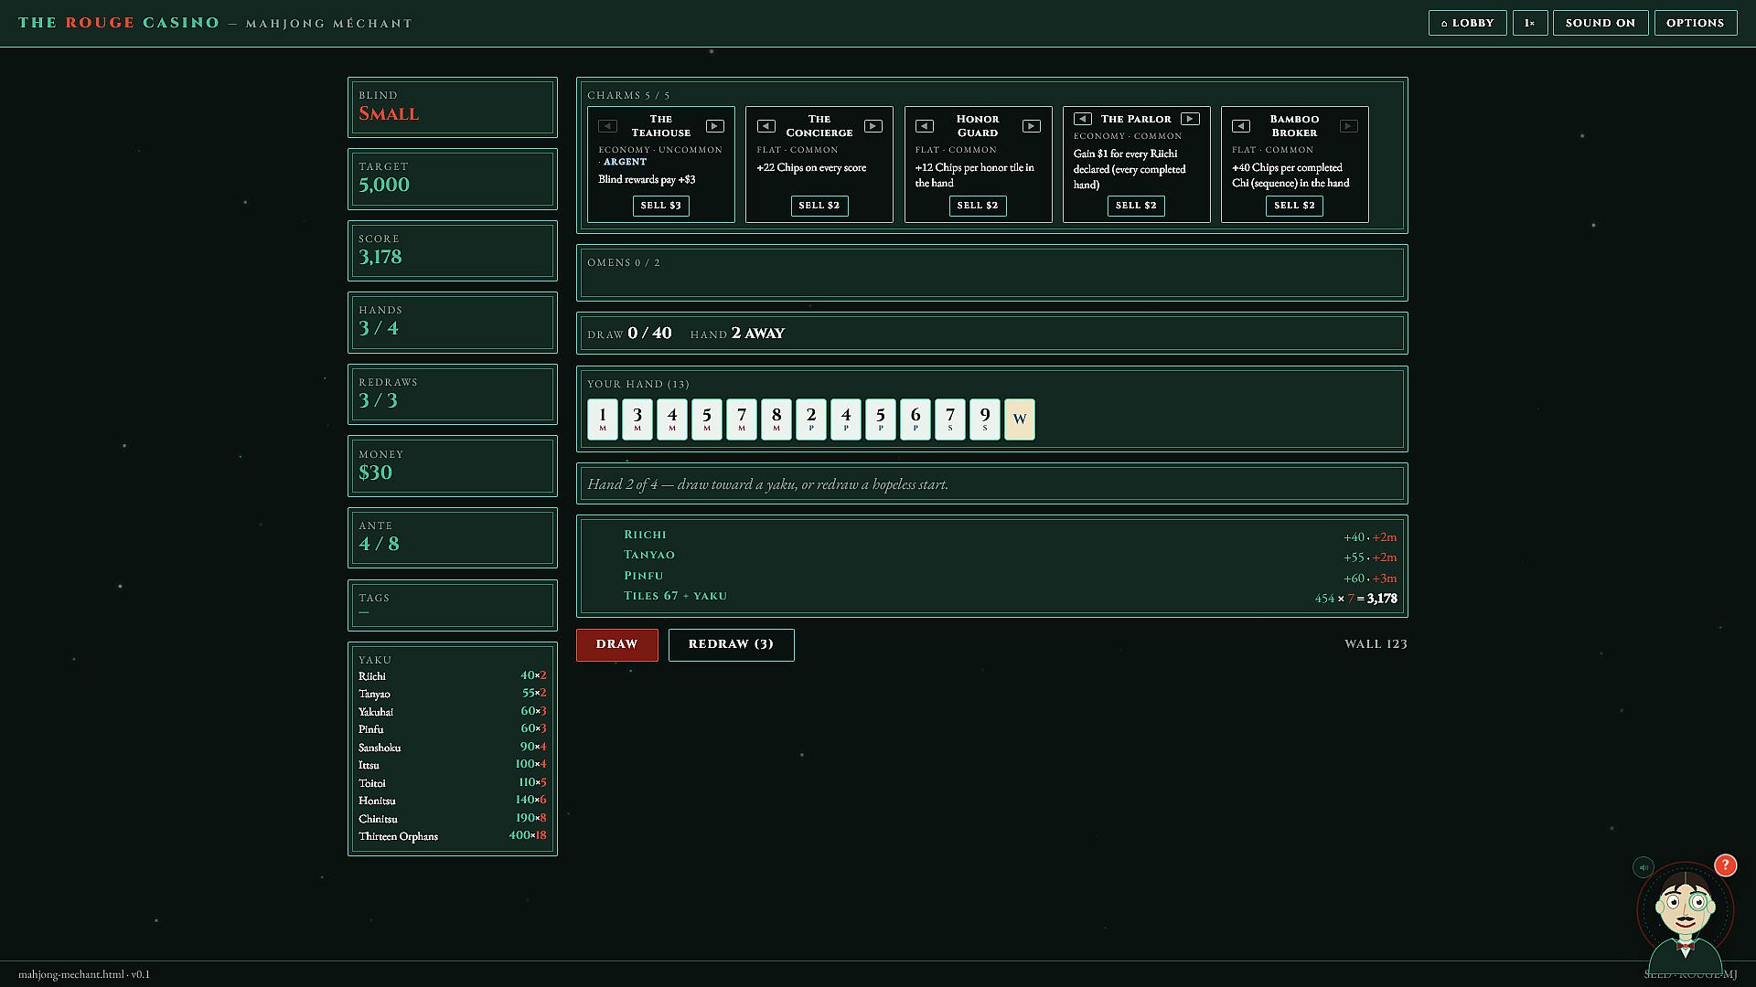Image resolution: width=1756 pixels, height=987 pixels.
Task: Click the Riichi row in Yaku list
Action: point(452,676)
